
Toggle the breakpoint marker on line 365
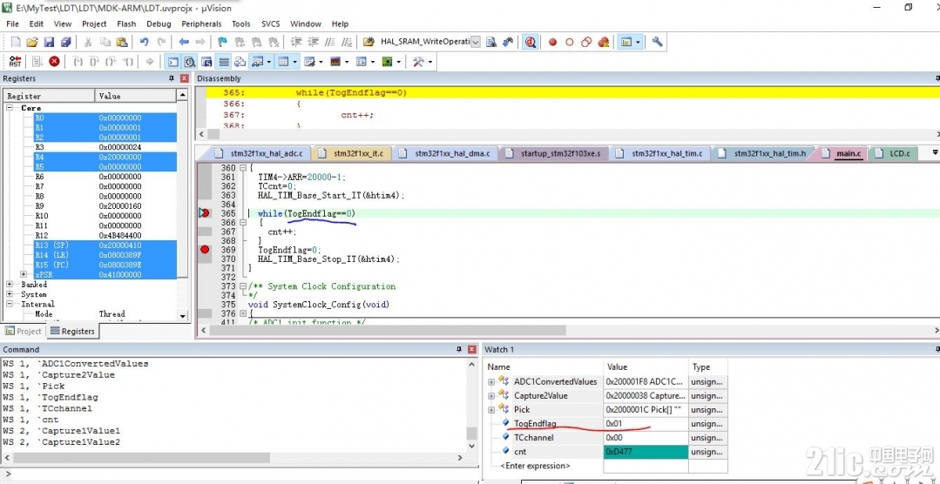(x=205, y=212)
